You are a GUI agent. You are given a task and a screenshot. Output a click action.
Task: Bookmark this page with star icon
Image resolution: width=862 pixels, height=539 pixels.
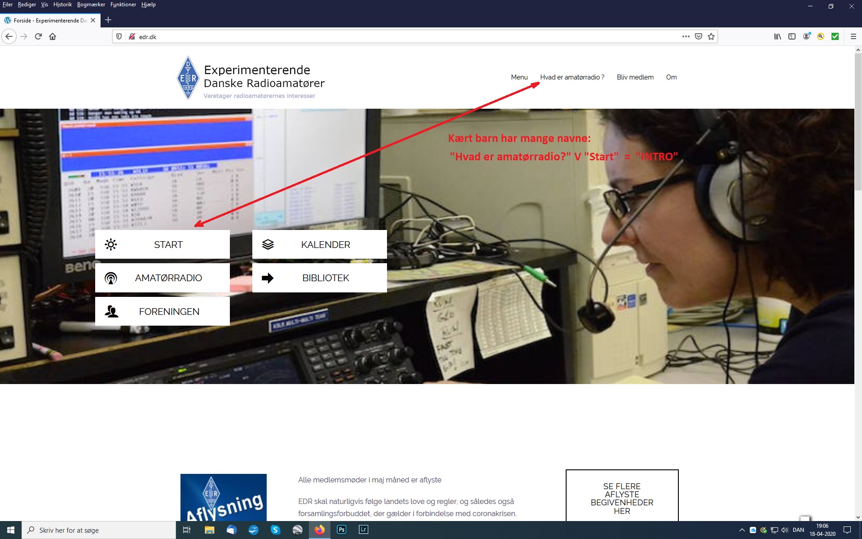tap(711, 36)
